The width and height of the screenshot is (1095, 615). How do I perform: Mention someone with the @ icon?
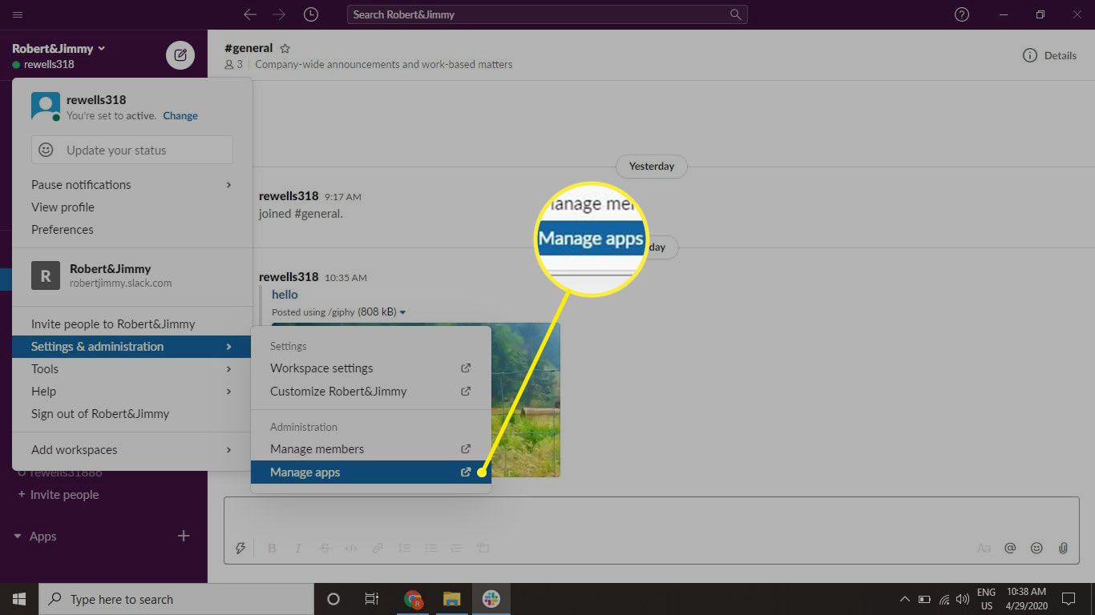click(1010, 549)
